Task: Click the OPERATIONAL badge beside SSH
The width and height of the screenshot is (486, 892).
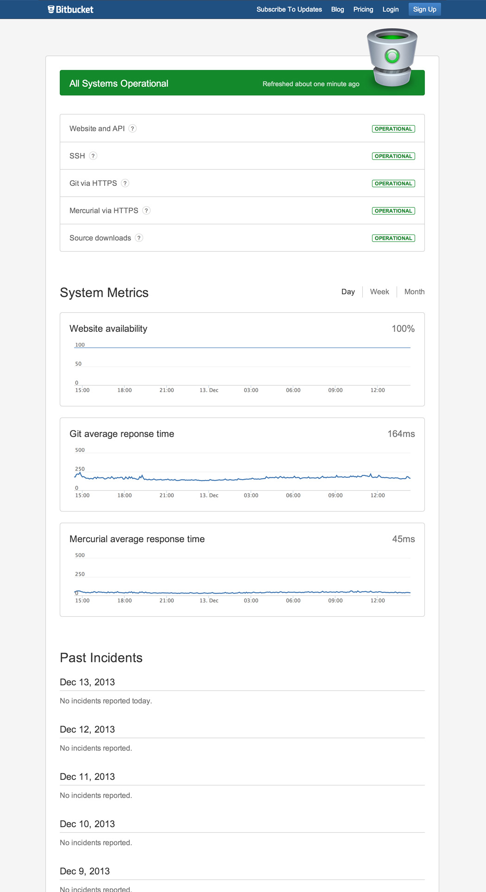Action: point(393,156)
